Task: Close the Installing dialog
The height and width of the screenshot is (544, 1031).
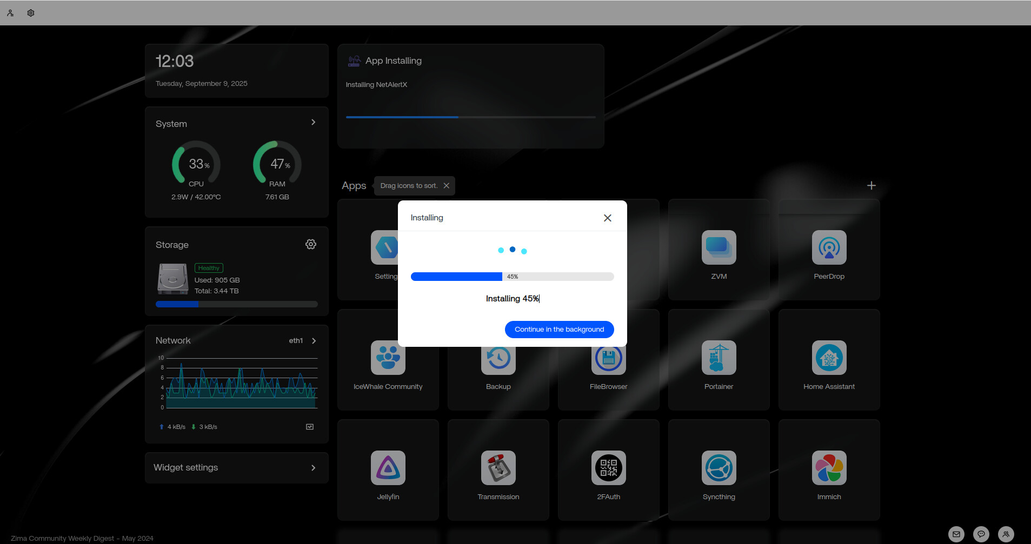Action: click(607, 218)
